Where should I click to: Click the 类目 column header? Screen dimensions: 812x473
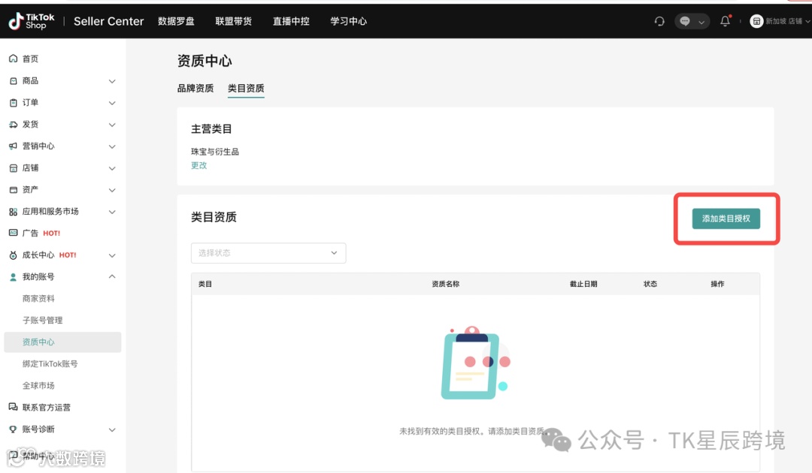(x=205, y=284)
